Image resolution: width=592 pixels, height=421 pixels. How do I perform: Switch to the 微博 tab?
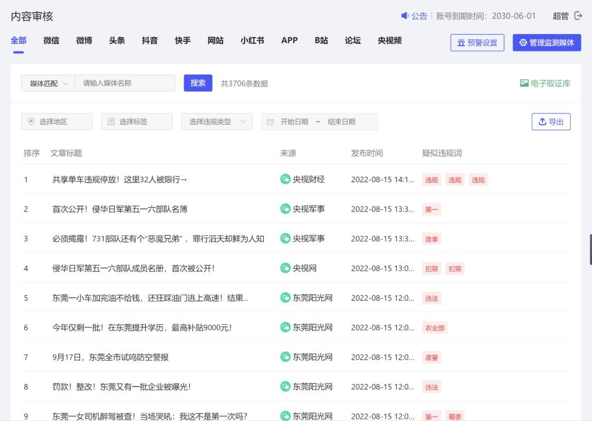tap(83, 41)
